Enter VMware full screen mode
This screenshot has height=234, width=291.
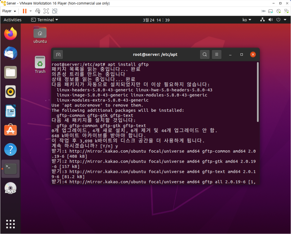(x=46, y=11)
